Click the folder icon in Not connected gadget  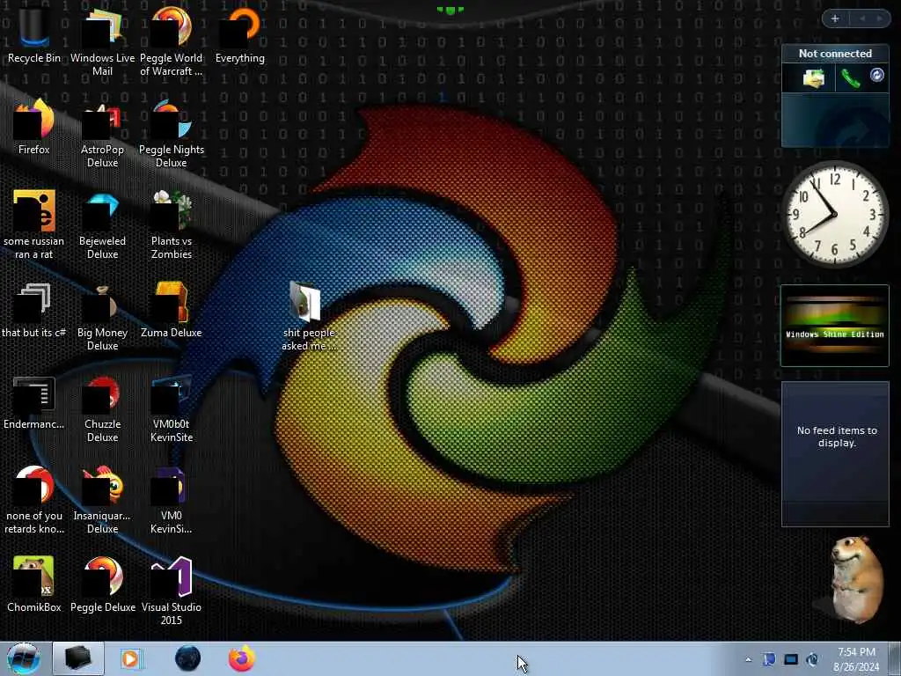814,78
